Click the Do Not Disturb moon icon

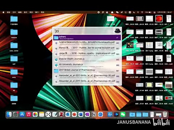point(134,12)
